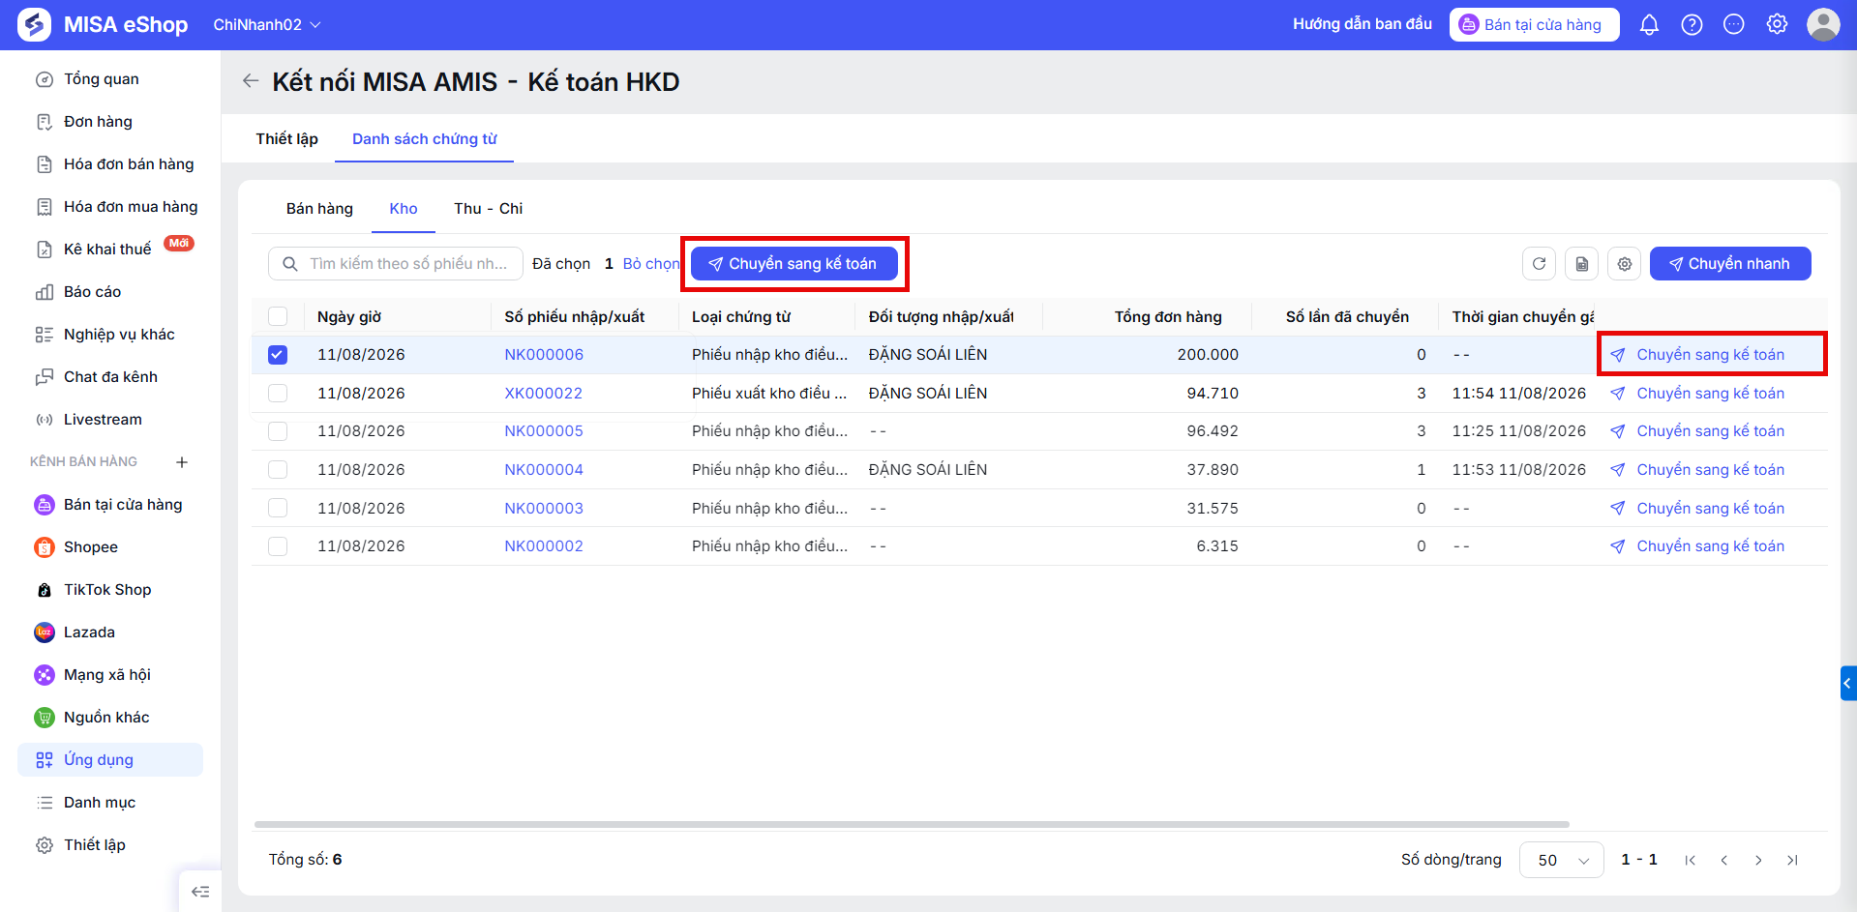Open the settings gear in top bar
Screen dimensions: 1857x912
pyautogui.click(x=1777, y=24)
